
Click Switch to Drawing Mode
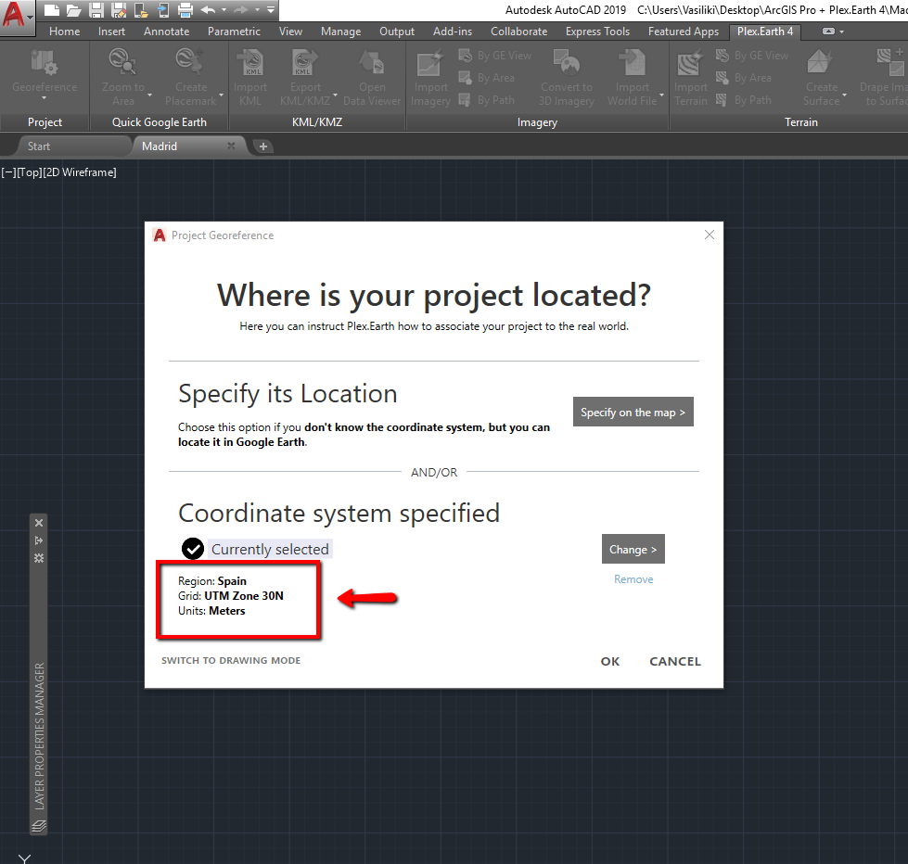point(231,660)
